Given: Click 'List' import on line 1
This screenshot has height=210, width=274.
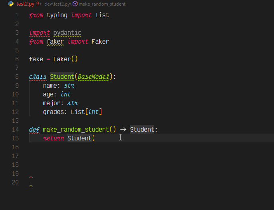Looking at the screenshot, I should pos(102,15).
